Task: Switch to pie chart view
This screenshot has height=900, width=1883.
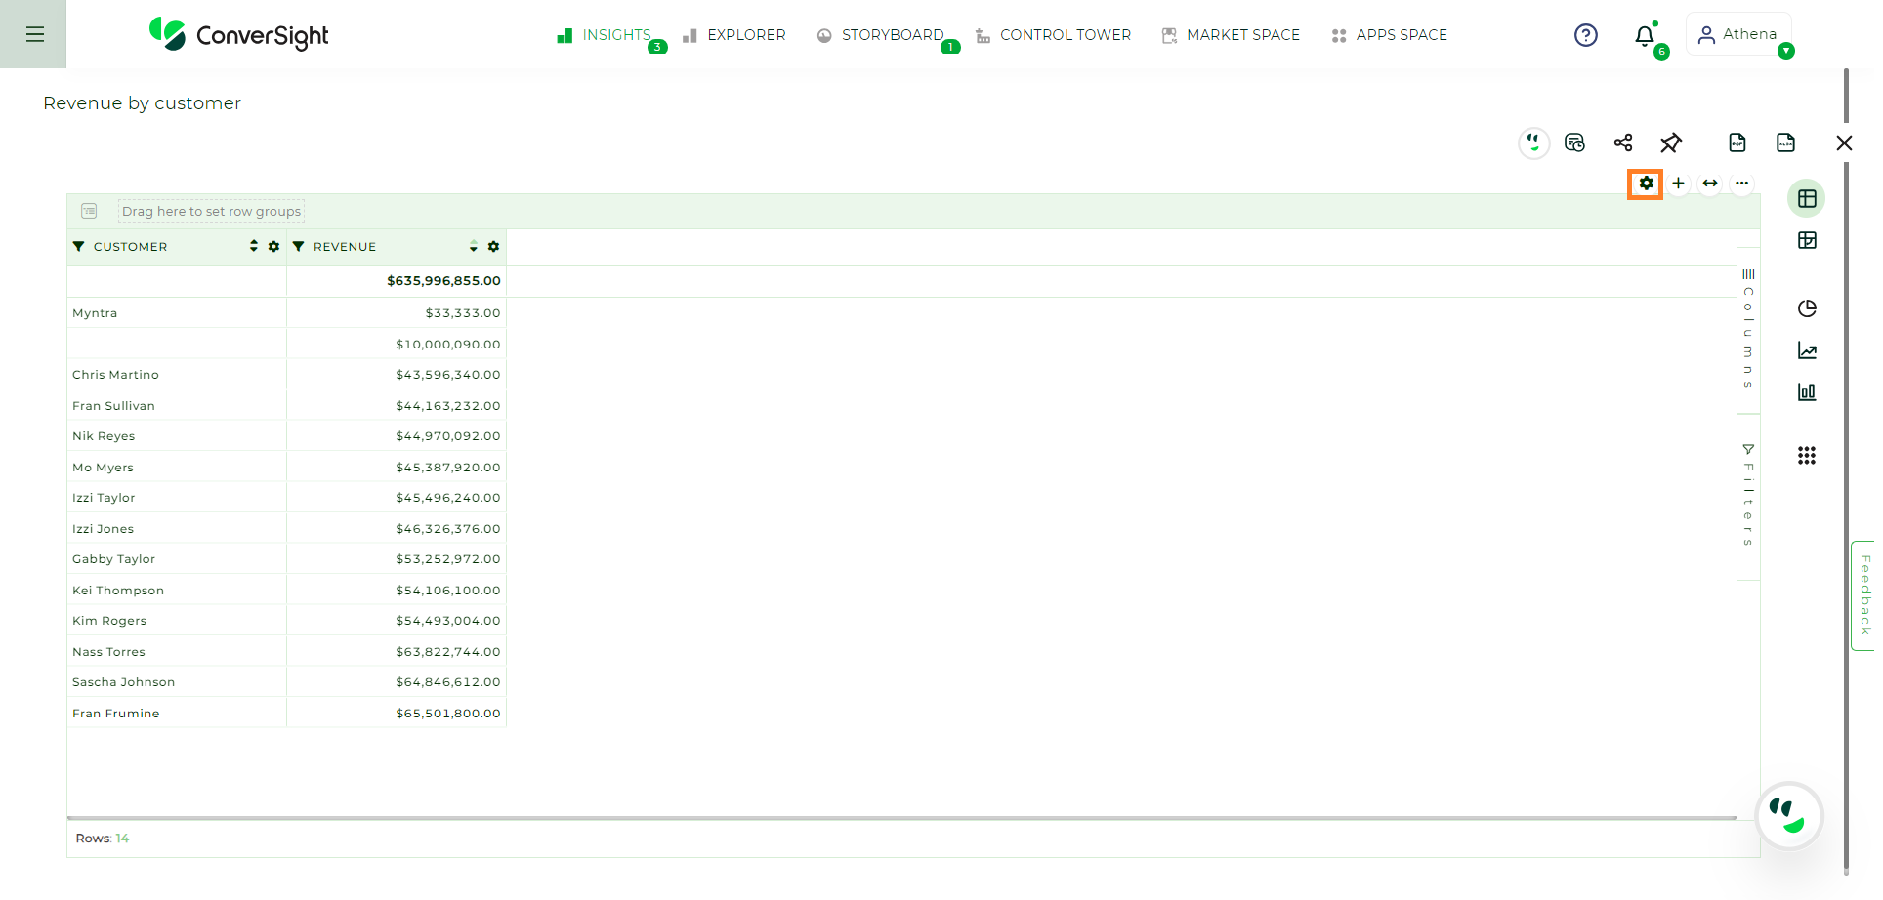Action: point(1807,308)
